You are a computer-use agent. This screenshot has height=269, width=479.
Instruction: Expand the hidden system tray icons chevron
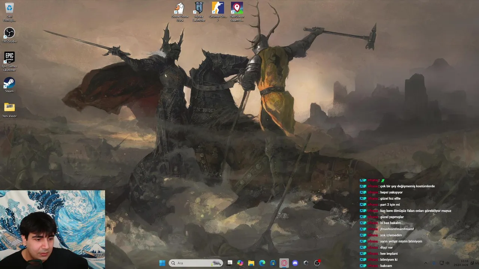point(425,263)
